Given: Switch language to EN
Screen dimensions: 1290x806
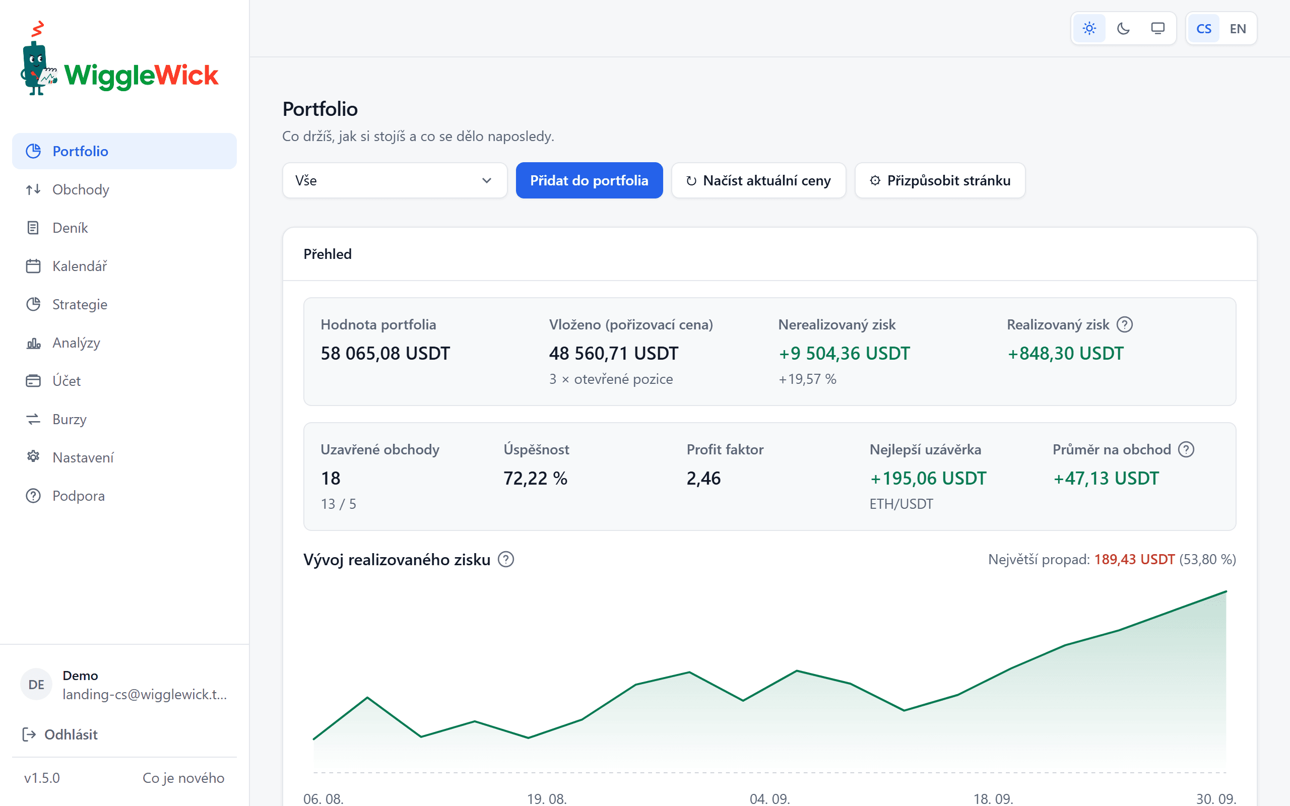Looking at the screenshot, I should pyautogui.click(x=1238, y=28).
